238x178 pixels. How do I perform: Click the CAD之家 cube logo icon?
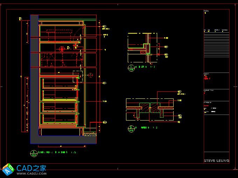8,169
